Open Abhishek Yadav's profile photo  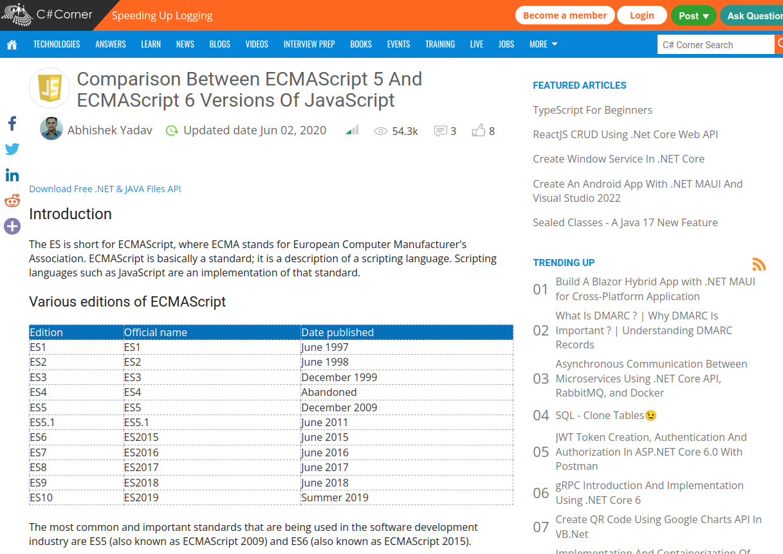(x=51, y=129)
